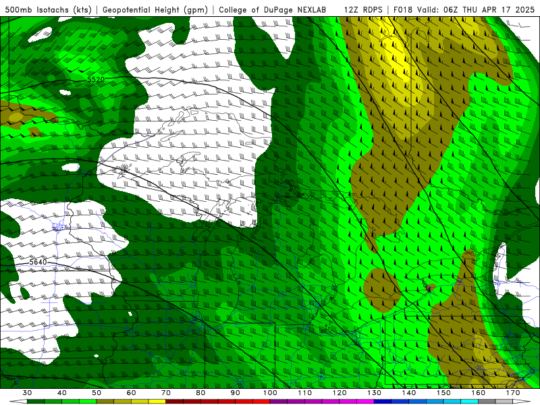The height and width of the screenshot is (405, 540).
Task: Click the left arrow end of the color bar
Action: click(18, 401)
